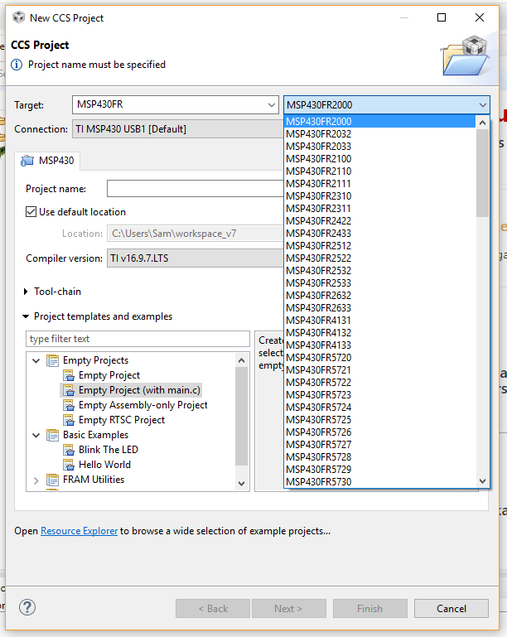Click the disabled Next button

click(x=289, y=608)
